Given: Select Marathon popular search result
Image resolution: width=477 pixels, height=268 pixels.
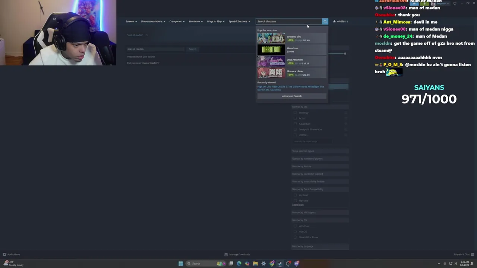Looking at the screenshot, I should point(292,50).
